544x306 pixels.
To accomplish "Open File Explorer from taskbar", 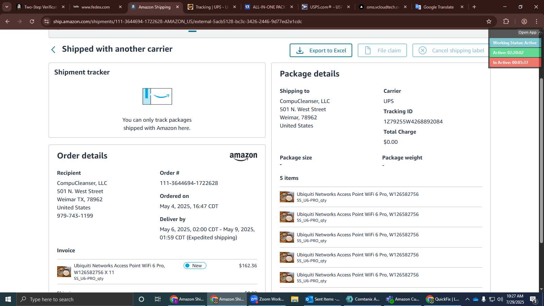I will [x=294, y=299].
